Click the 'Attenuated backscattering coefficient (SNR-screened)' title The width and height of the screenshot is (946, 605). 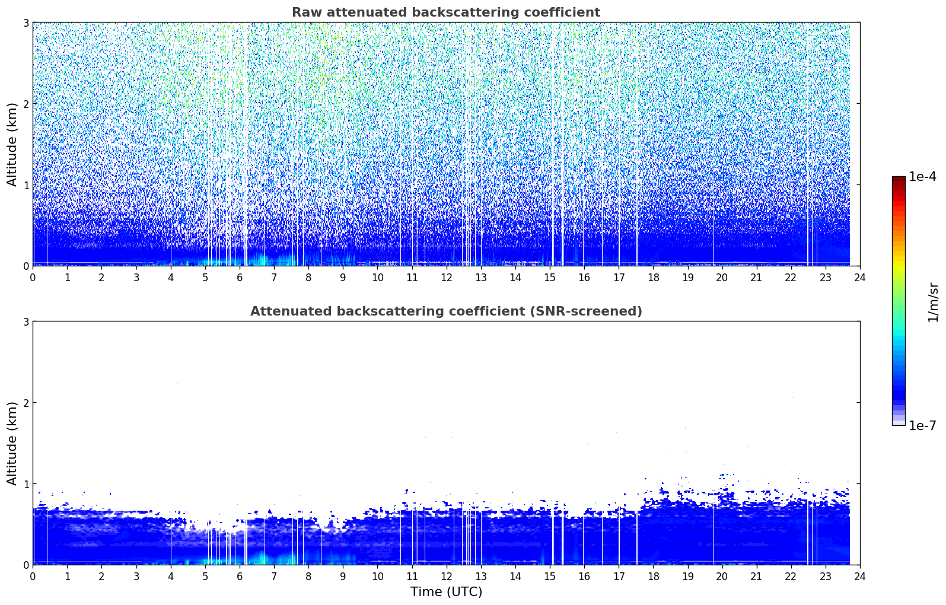pos(445,311)
